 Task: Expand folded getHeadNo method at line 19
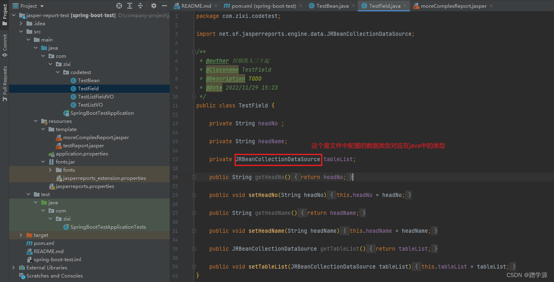point(194,177)
